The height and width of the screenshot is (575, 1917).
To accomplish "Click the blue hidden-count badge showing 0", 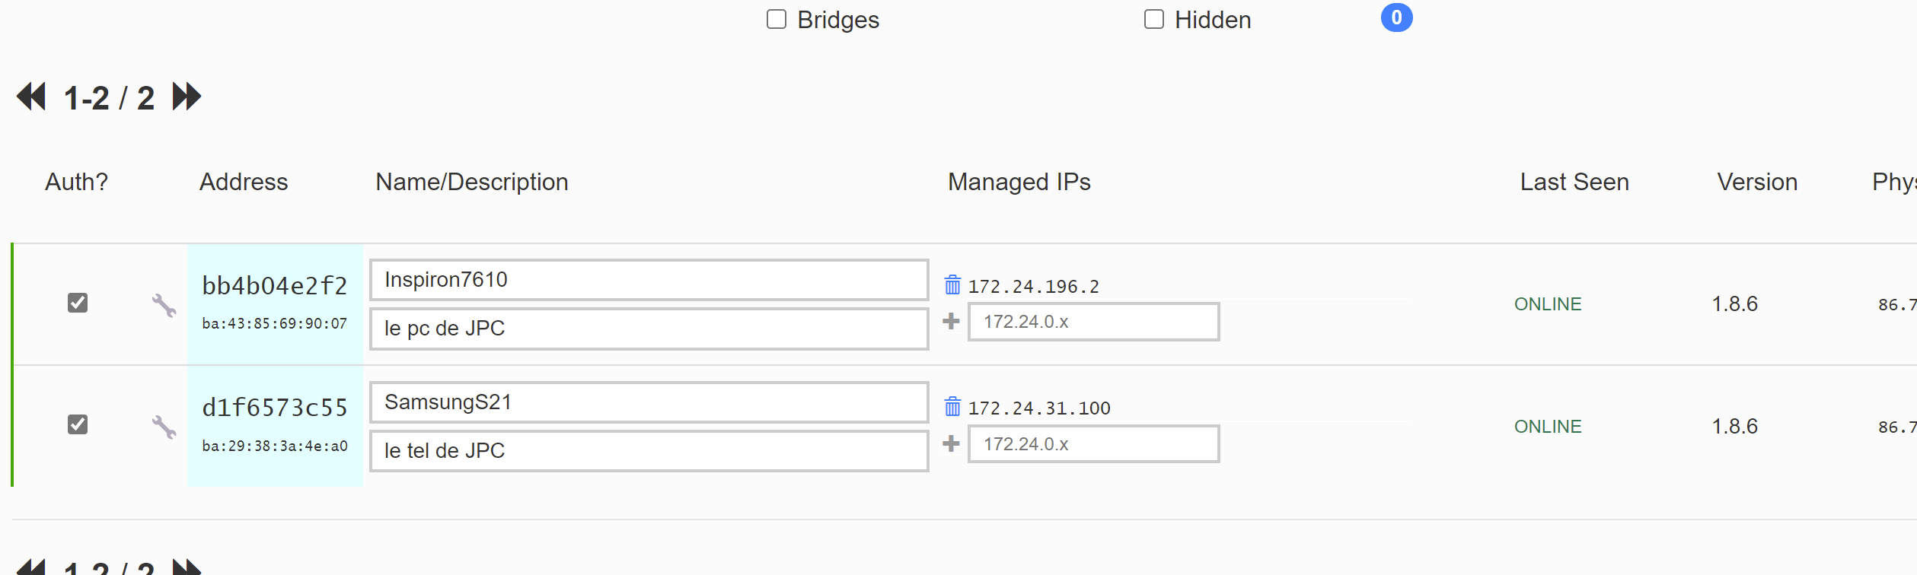I will 1397,17.
